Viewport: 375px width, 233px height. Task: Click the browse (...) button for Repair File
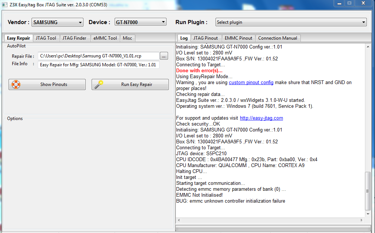pyautogui.click(x=164, y=56)
